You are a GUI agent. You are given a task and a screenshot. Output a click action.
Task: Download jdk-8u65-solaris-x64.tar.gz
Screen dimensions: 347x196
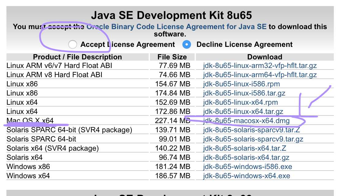(x=246, y=157)
